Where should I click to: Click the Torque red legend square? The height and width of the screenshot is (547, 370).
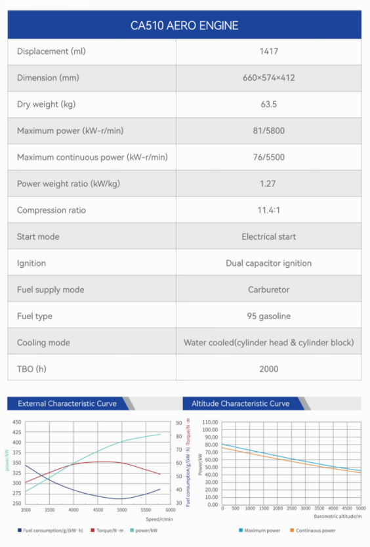pyautogui.click(x=92, y=531)
